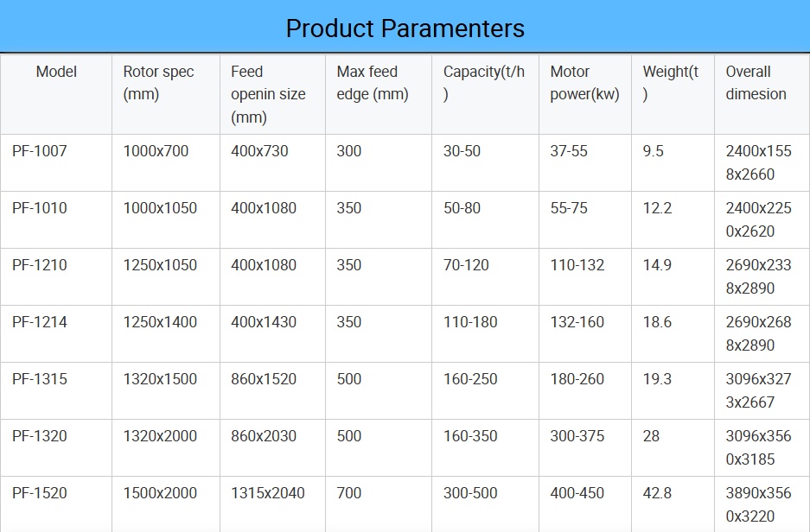Click the Product Paramenters title banner
Viewport: 810px width, 532px height.
click(x=405, y=28)
